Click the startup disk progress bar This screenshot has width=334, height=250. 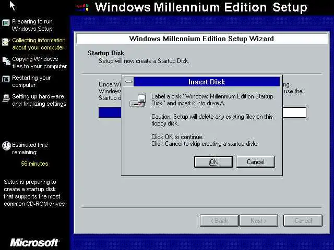pos(202,113)
